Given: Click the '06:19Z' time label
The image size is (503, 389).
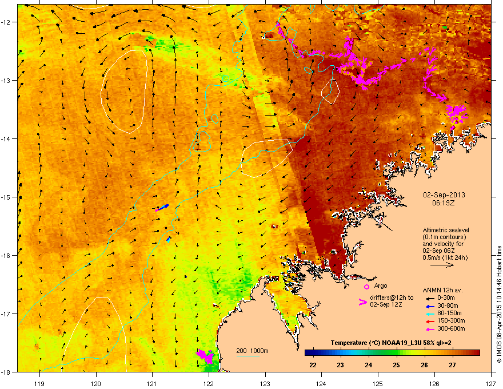Looking at the screenshot, I should click(x=444, y=203).
